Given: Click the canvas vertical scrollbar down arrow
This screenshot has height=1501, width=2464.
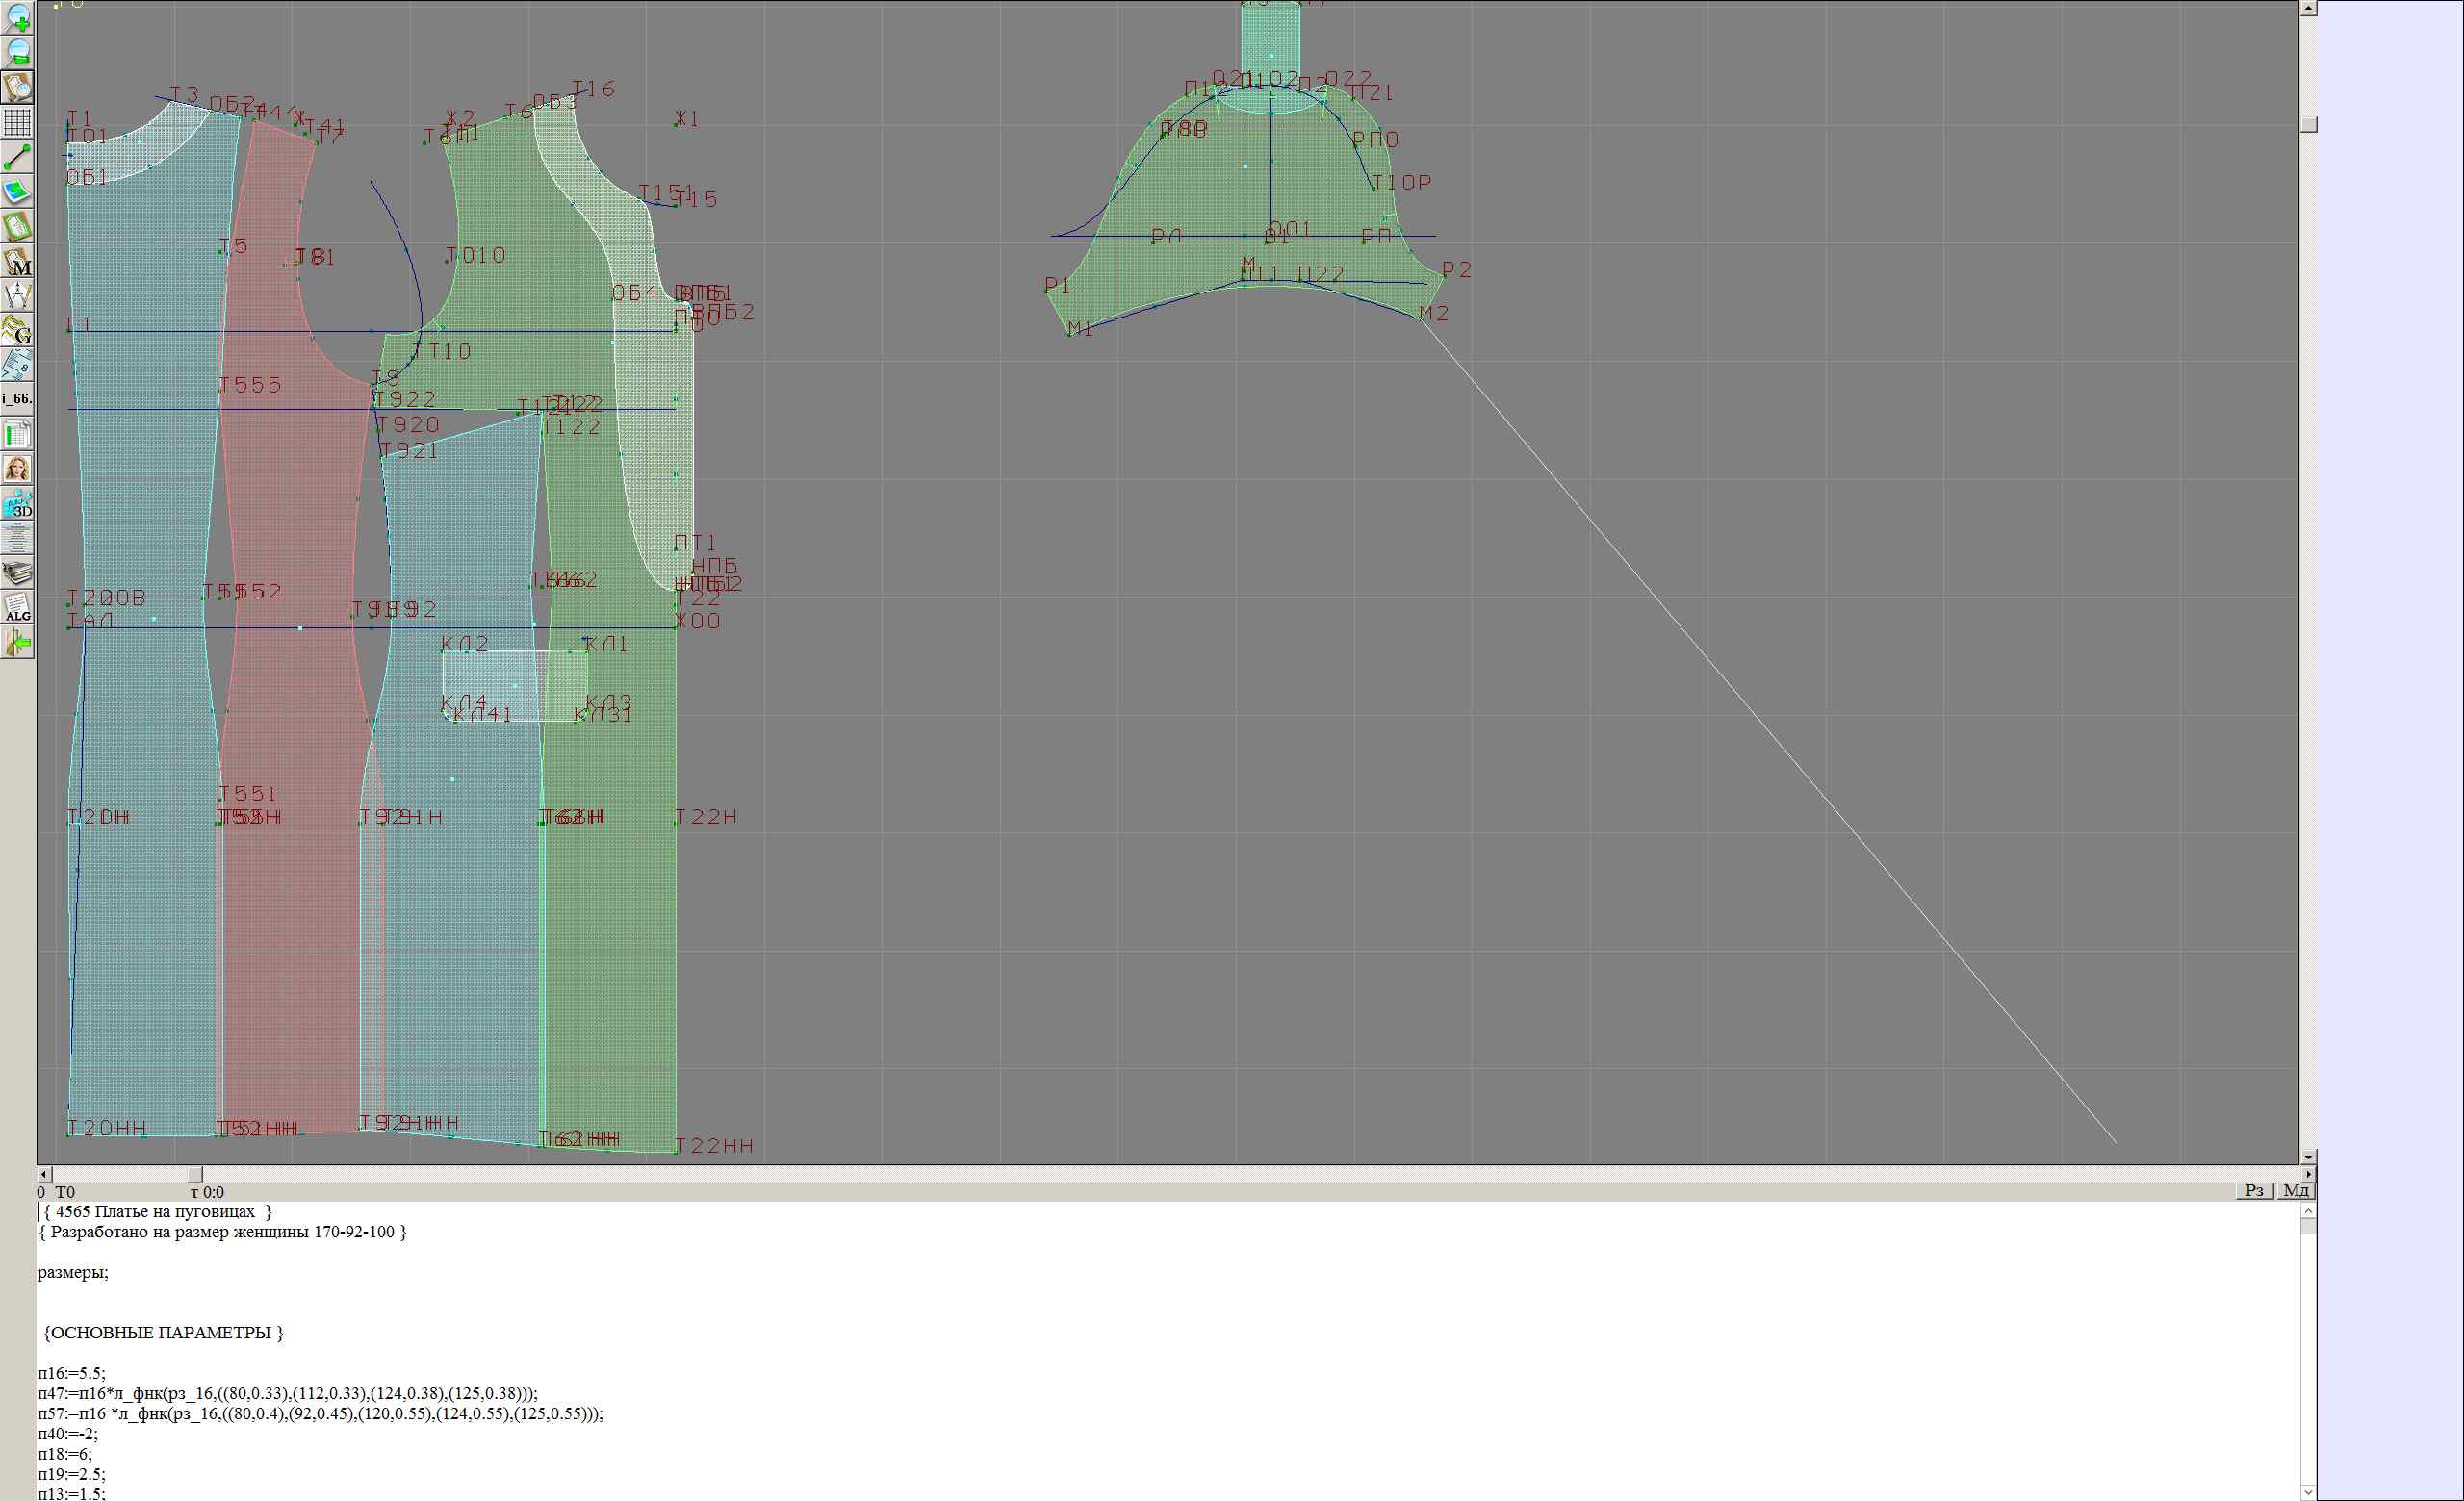Looking at the screenshot, I should 2308,1157.
